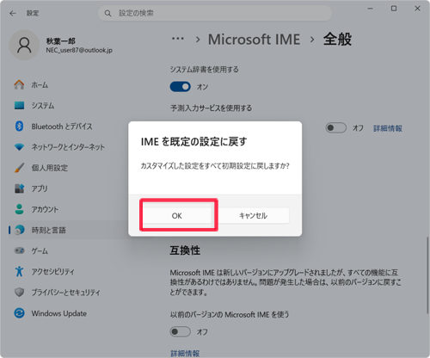This screenshot has width=430, height=358.
Task: Click the dialog title IME を既定の設定に戻す
Action: [193, 142]
